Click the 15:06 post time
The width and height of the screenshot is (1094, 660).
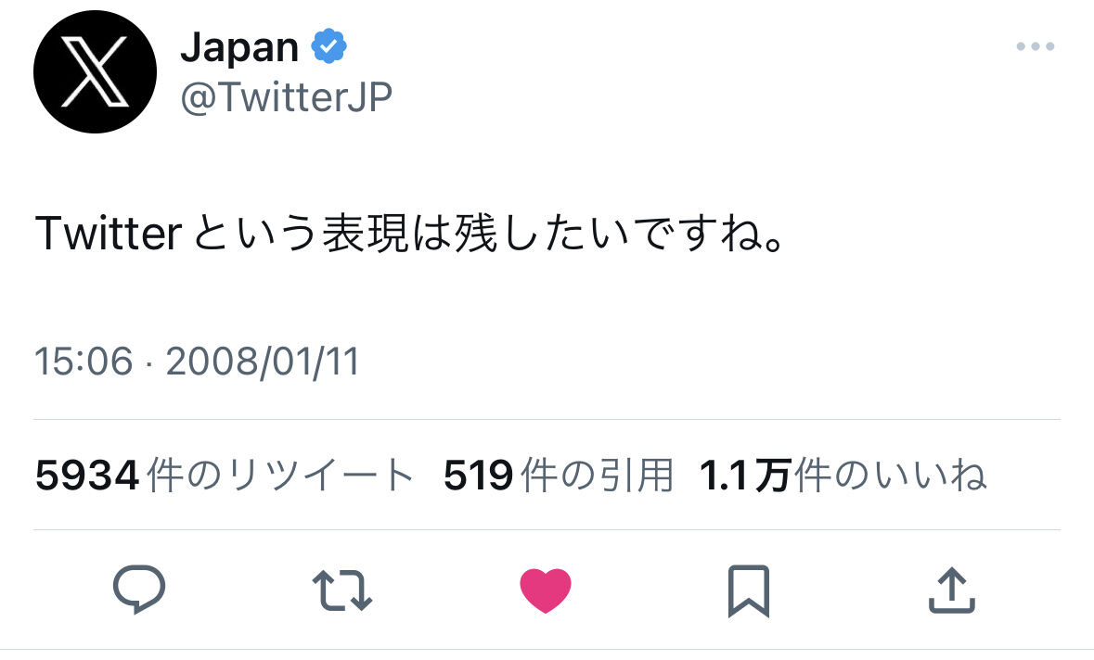tap(84, 362)
